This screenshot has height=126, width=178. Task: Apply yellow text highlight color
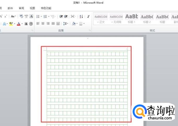11,24
